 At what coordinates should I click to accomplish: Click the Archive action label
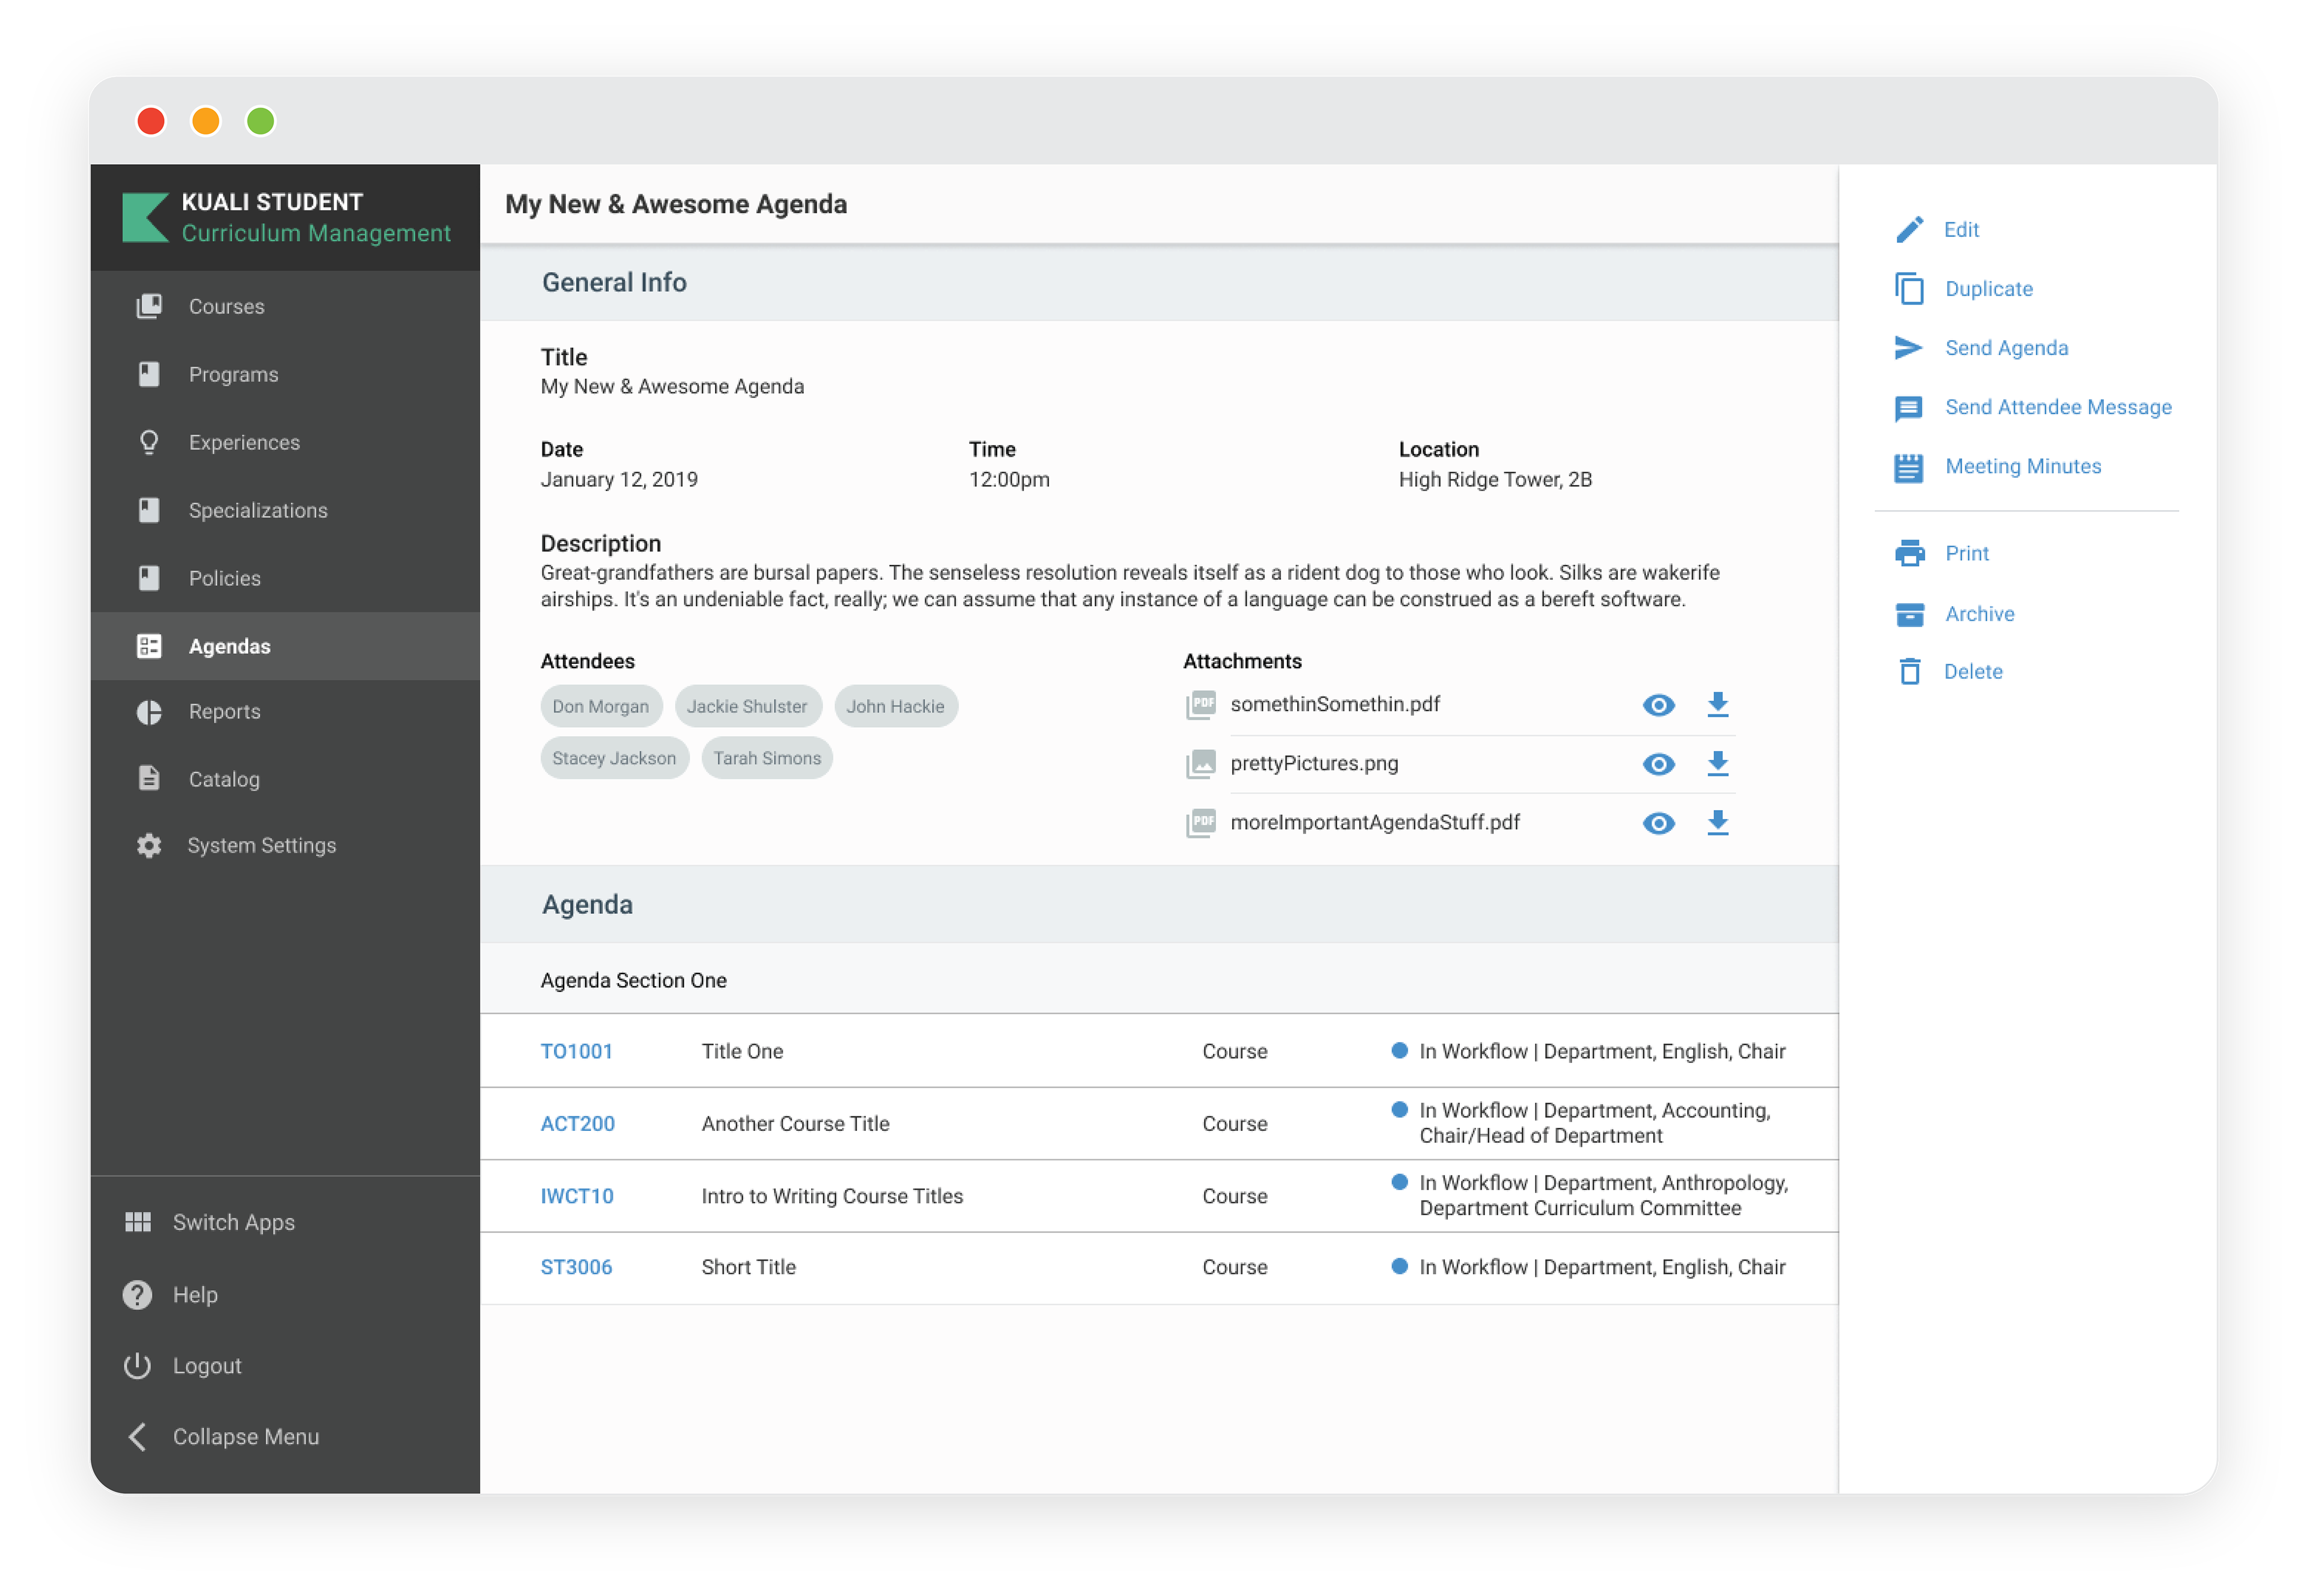pyautogui.click(x=1979, y=614)
